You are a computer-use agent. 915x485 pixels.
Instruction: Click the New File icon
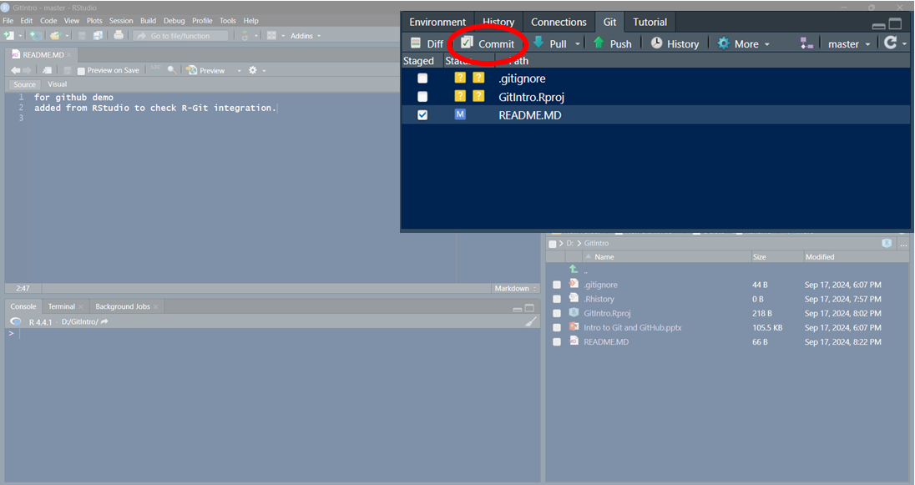point(8,36)
